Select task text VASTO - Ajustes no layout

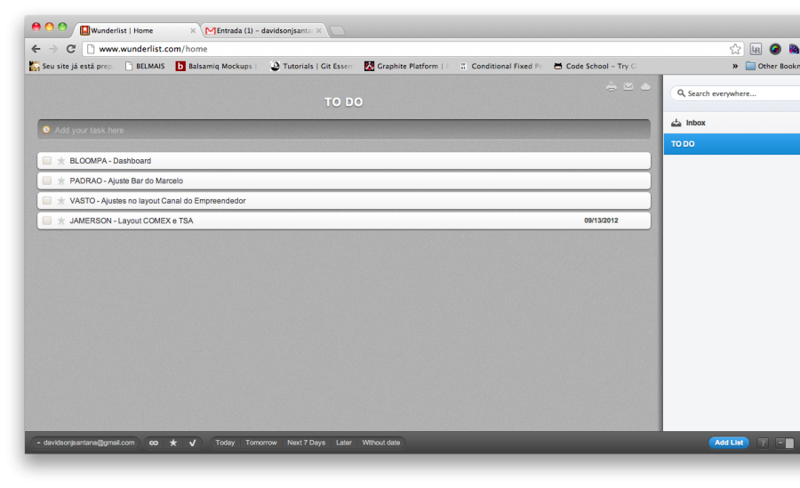point(157,201)
